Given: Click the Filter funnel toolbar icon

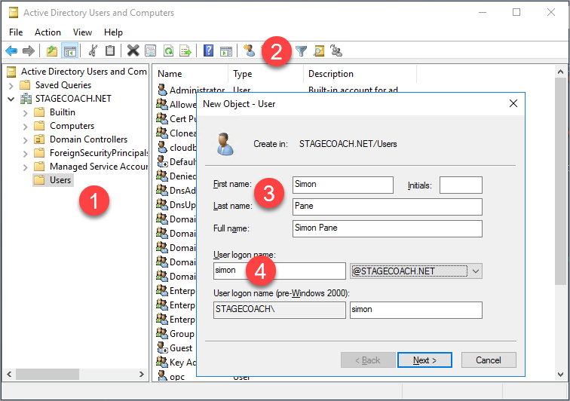Looking at the screenshot, I should (x=301, y=51).
